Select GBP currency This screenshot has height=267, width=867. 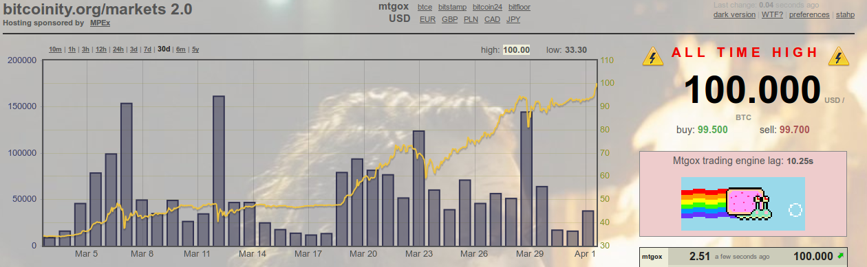tap(450, 19)
